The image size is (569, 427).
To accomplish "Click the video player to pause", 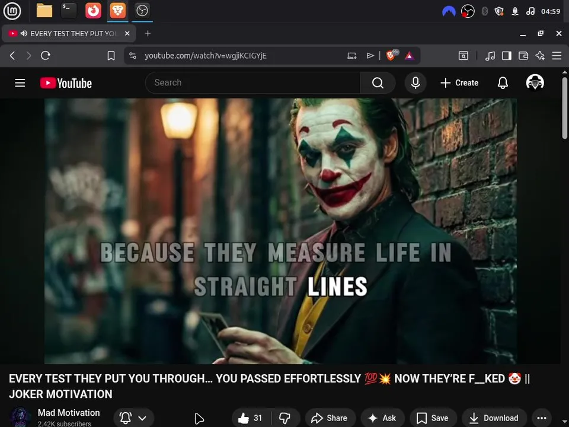I will point(280,231).
